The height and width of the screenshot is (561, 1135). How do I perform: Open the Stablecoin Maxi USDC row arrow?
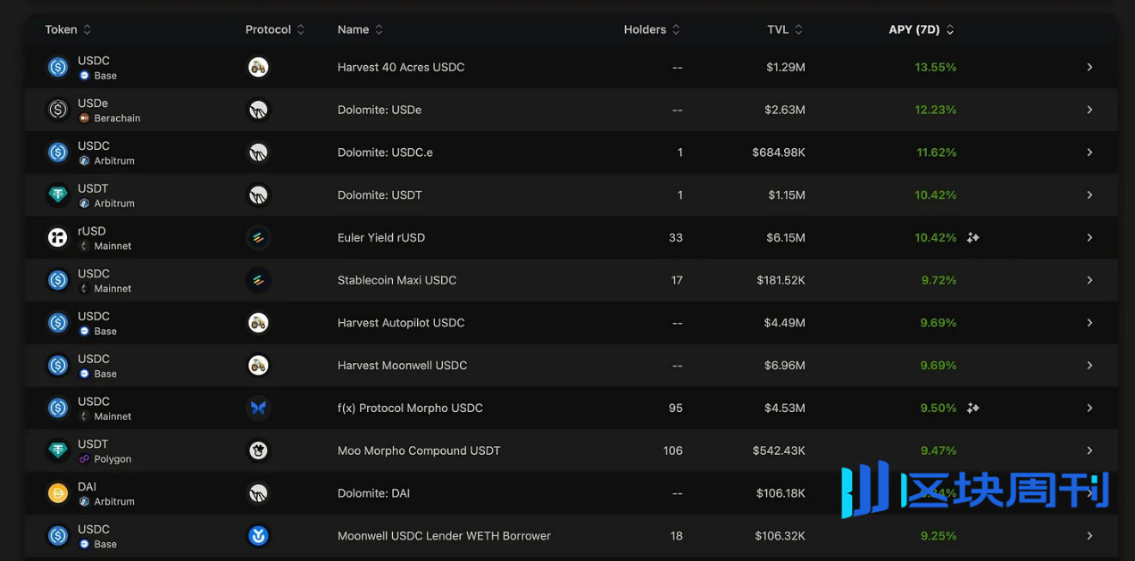coord(1089,280)
